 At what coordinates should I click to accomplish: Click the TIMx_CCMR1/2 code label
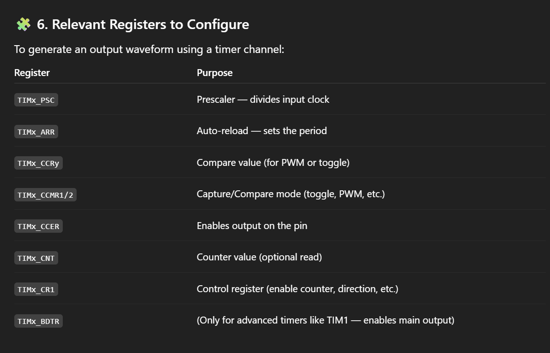45,195
